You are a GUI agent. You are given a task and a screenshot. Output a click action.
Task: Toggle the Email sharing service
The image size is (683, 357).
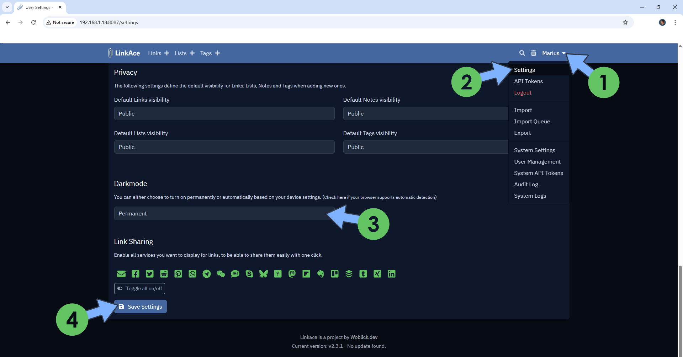tap(121, 274)
